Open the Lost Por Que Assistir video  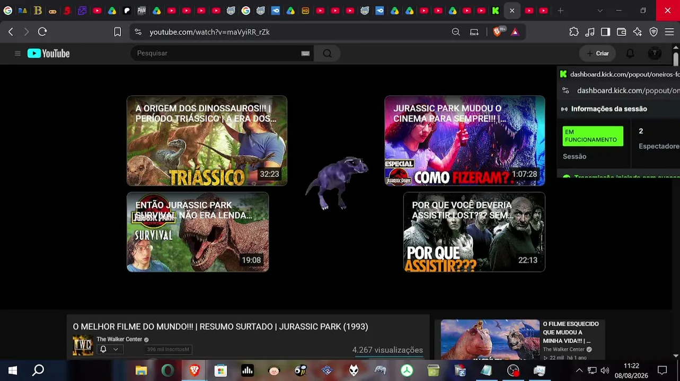point(474,232)
